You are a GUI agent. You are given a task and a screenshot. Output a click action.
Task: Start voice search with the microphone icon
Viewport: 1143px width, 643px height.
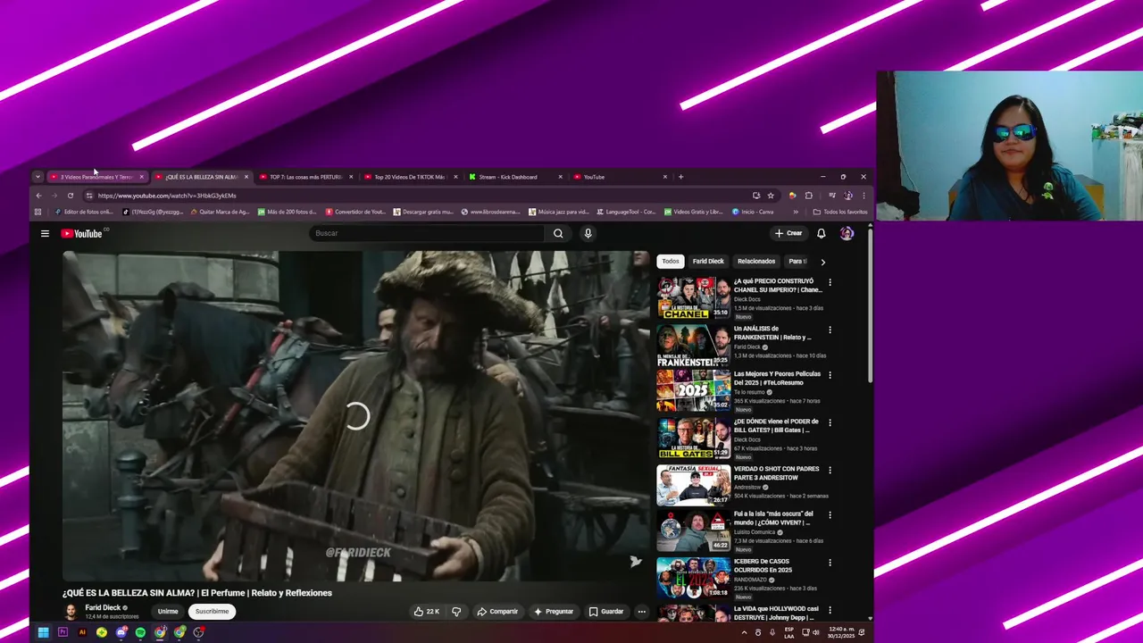(x=588, y=233)
